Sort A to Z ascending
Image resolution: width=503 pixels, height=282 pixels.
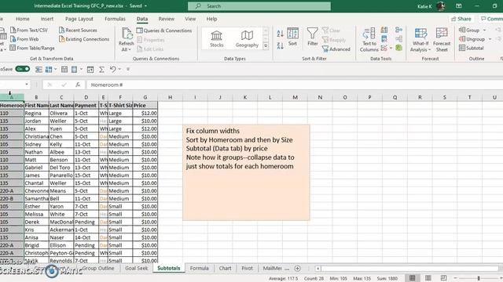(280, 33)
